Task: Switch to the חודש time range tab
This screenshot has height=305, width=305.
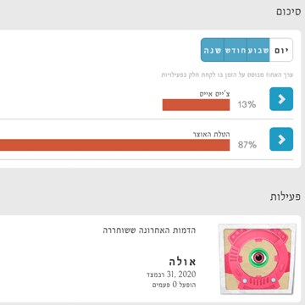Action: click(236, 50)
